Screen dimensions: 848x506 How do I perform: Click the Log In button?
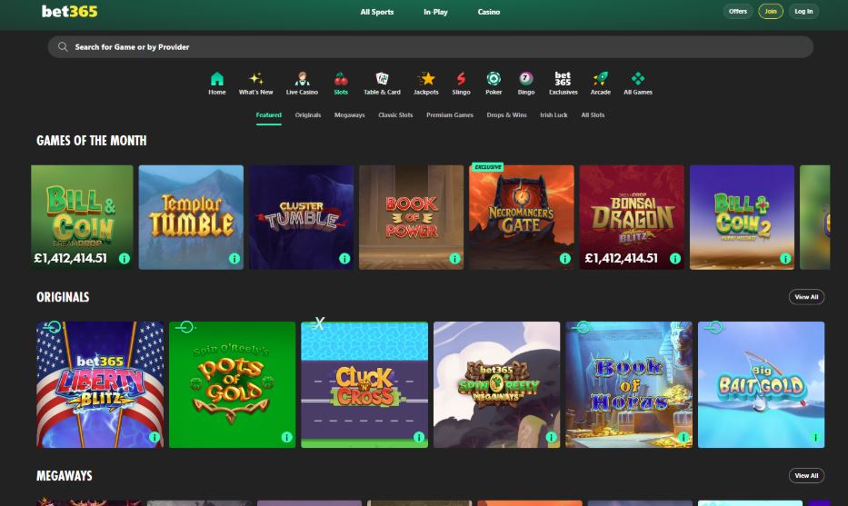803,11
